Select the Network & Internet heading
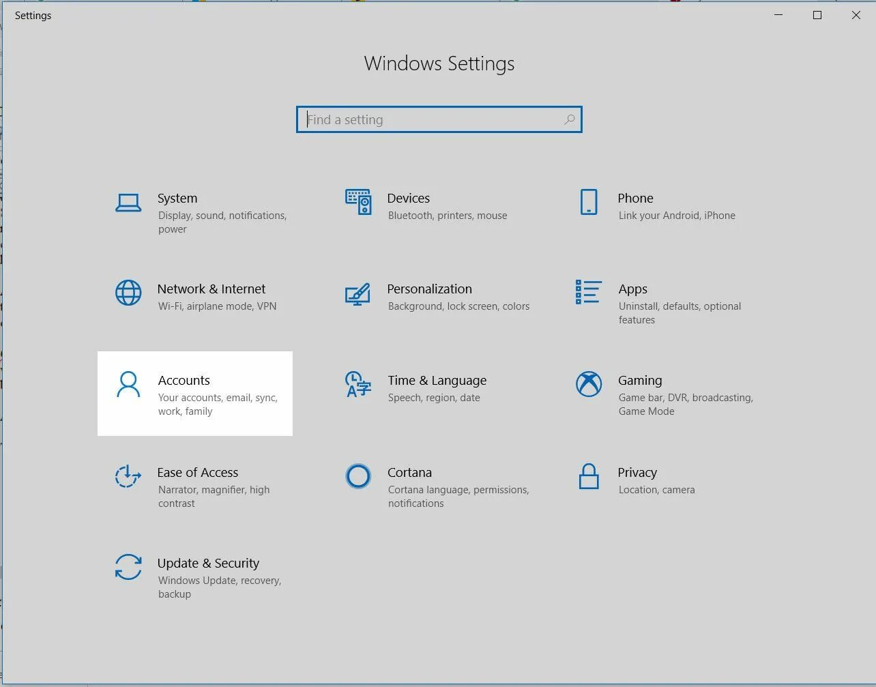This screenshot has height=687, width=876. point(211,289)
